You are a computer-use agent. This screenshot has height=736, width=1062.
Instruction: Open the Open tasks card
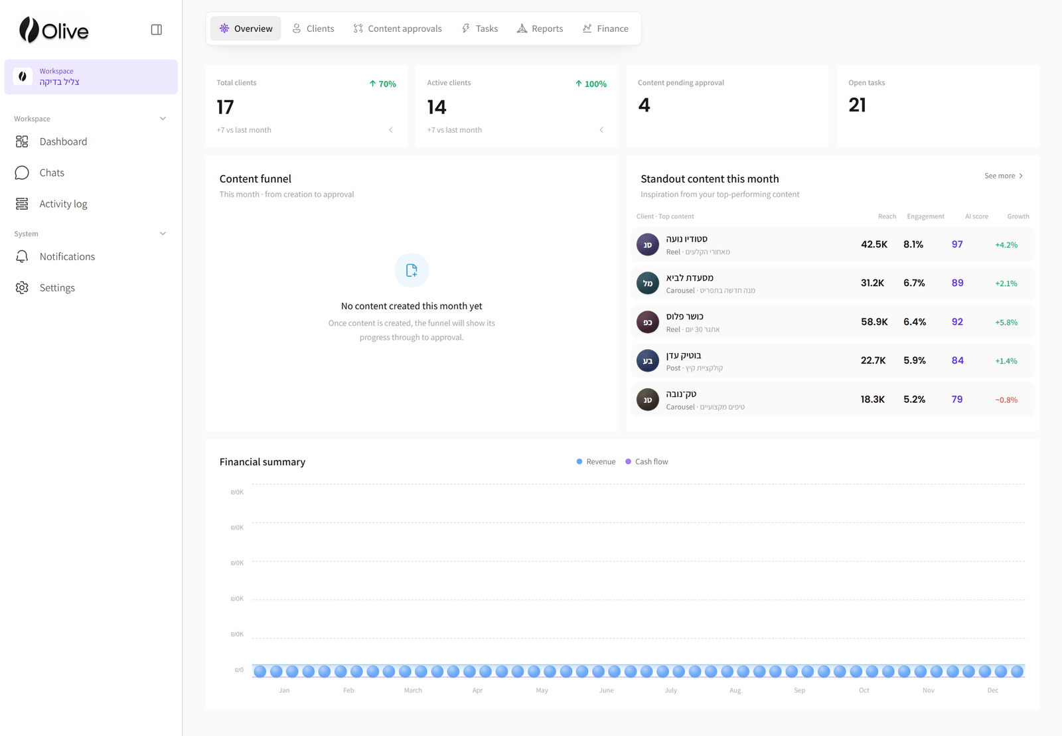coord(938,106)
